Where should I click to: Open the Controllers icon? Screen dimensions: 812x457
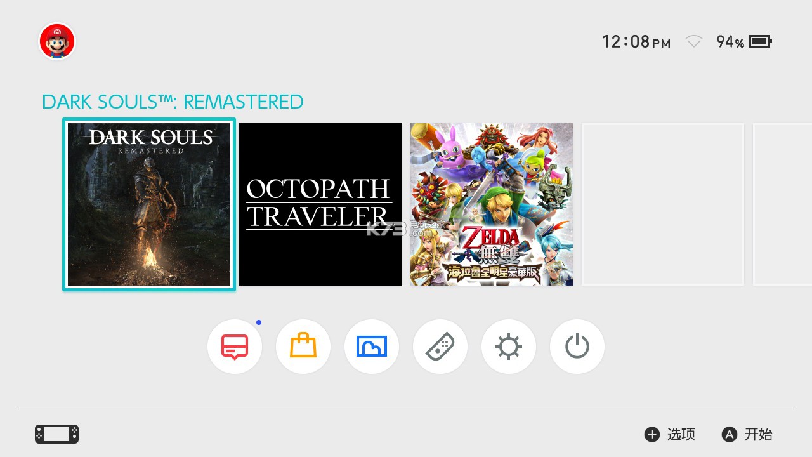tap(440, 347)
